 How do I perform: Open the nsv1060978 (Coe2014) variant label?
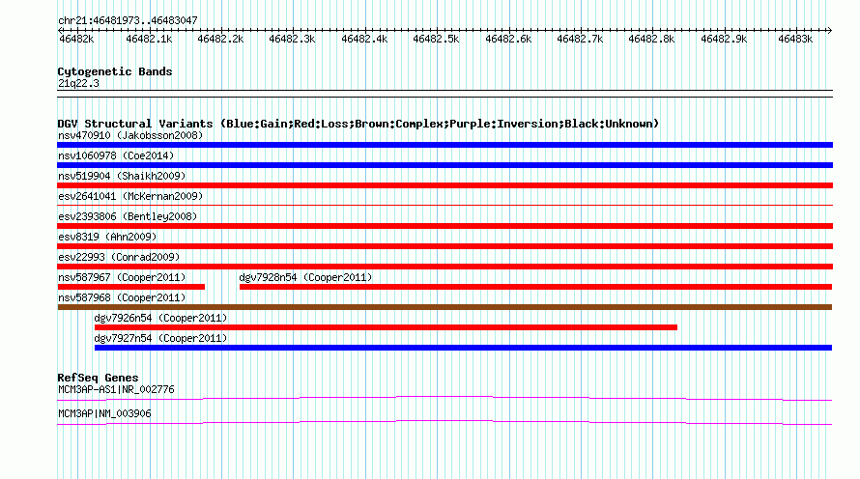tap(116, 155)
